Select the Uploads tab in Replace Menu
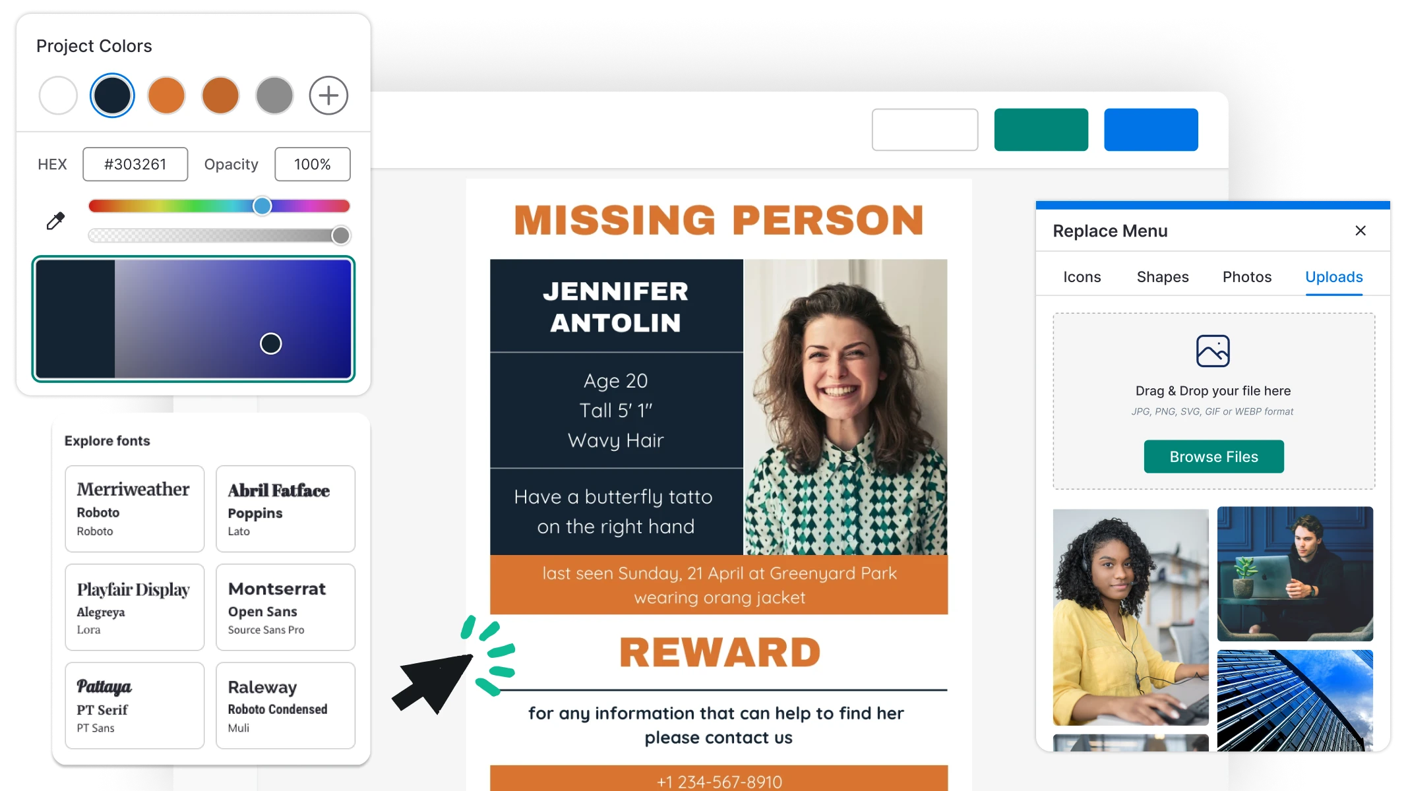The image size is (1408, 791). 1333,277
